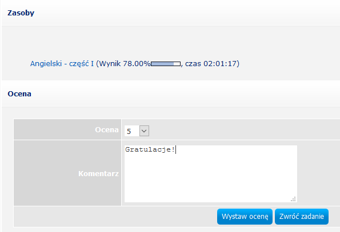
Task: Click the empty white end of the score bar
Action: [177, 64]
